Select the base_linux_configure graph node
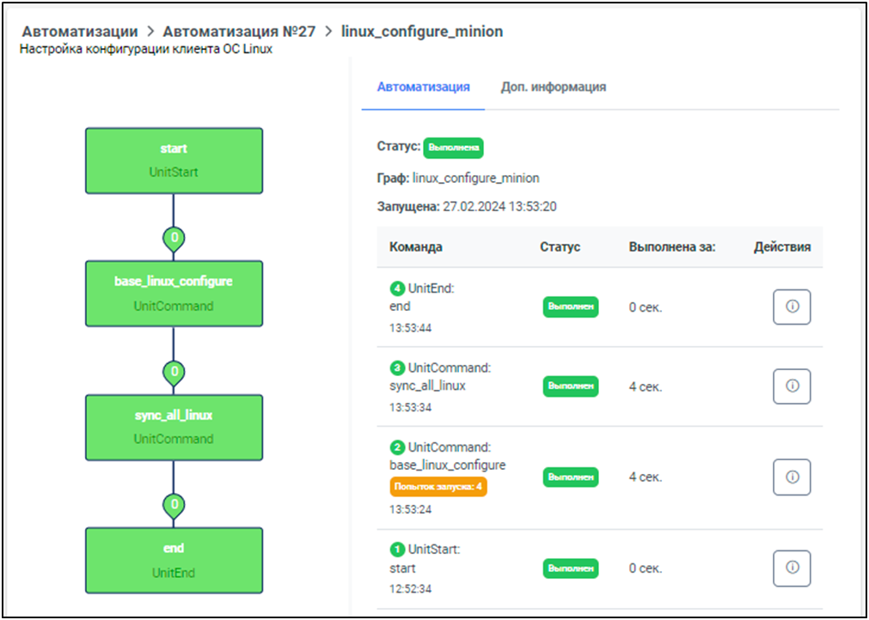 [x=174, y=294]
